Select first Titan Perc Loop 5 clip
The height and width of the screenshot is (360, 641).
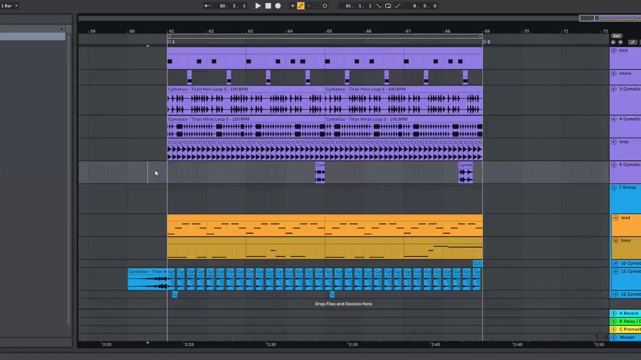[246, 100]
